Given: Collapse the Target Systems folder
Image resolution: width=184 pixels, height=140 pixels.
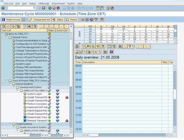Looking at the screenshot, I should click(x=10, y=124).
